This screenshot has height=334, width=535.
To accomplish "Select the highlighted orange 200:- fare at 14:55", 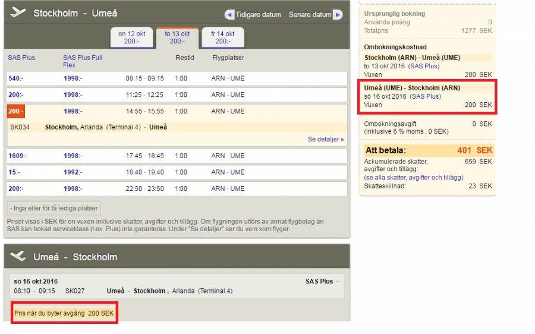I will click(x=15, y=111).
